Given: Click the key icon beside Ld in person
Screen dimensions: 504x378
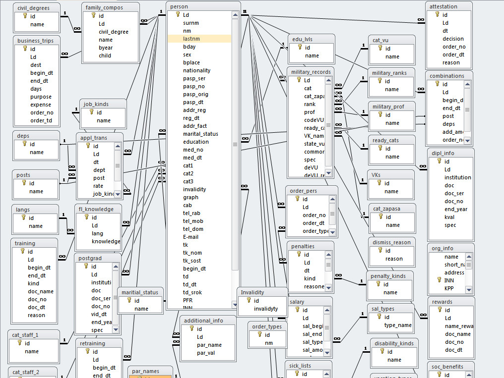Looking at the screenshot, I should 178,14.
